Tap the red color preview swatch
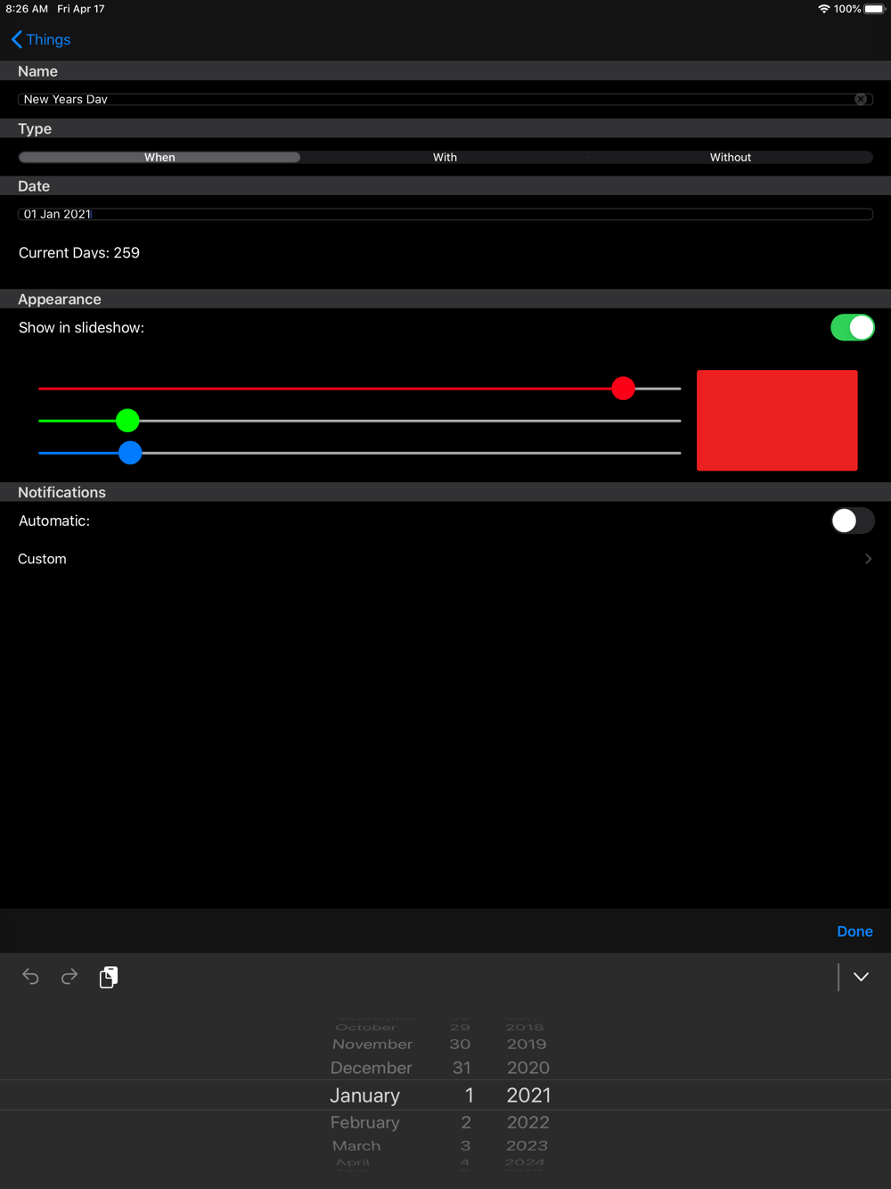The height and width of the screenshot is (1189, 891). (x=777, y=420)
